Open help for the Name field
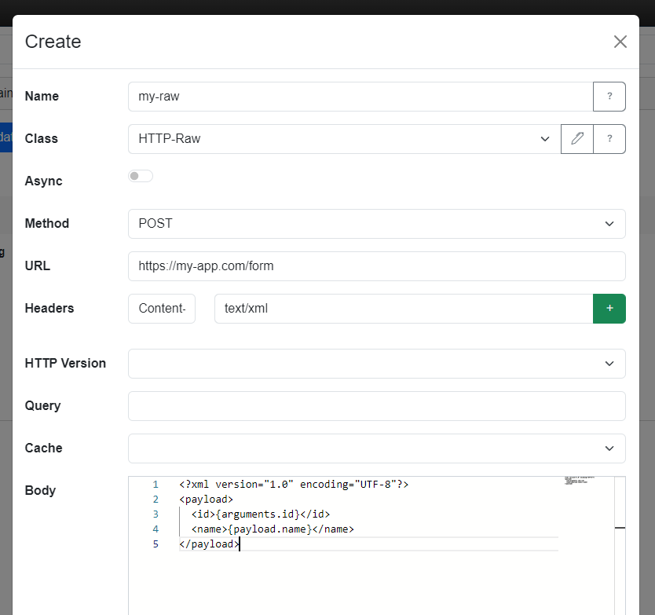Screen dimensions: 655x615 [x=609, y=97]
